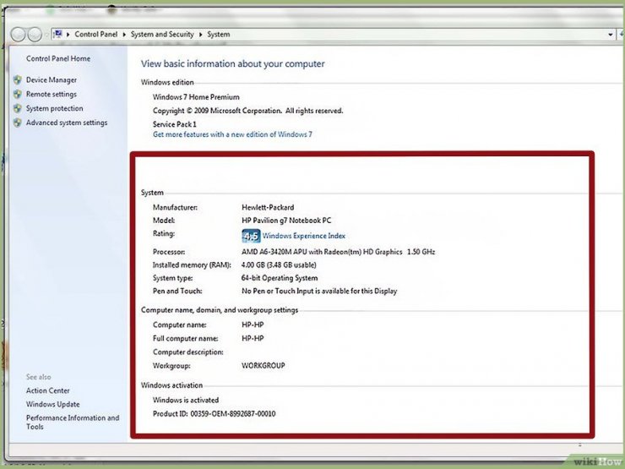The height and width of the screenshot is (469, 625).
Task: Click the Service Pack 1 text
Action: 175,124
